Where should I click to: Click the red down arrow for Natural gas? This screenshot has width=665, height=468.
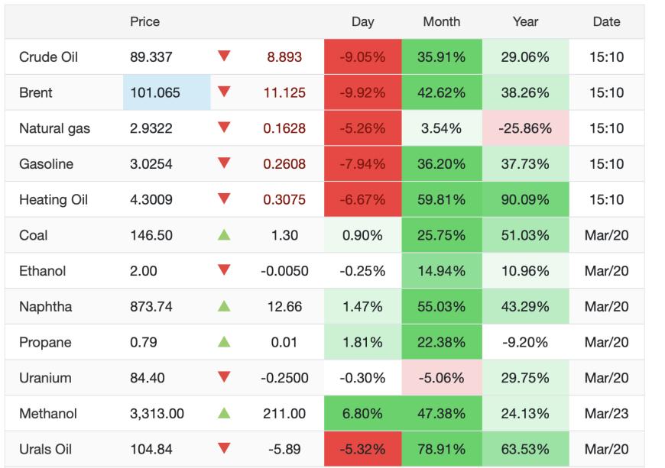[x=224, y=128]
